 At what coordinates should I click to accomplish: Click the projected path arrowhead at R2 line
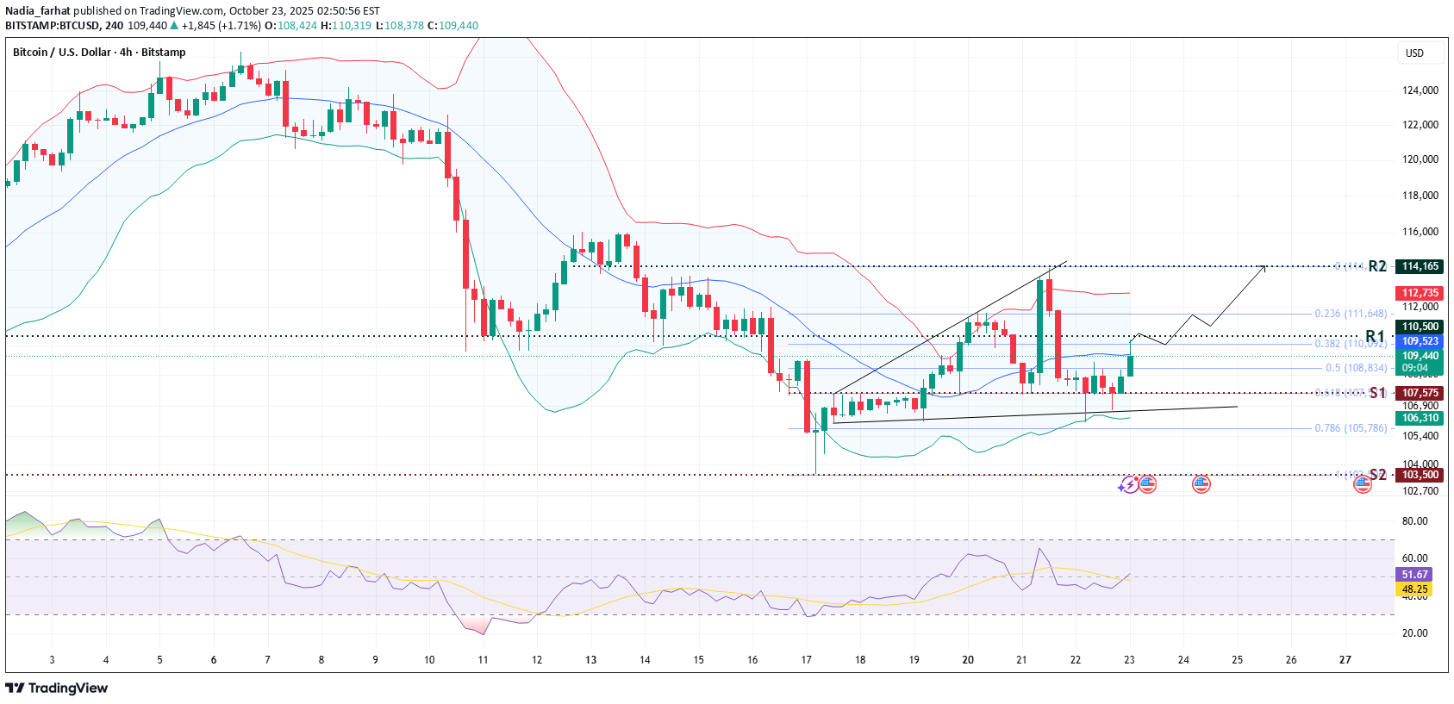1264,267
